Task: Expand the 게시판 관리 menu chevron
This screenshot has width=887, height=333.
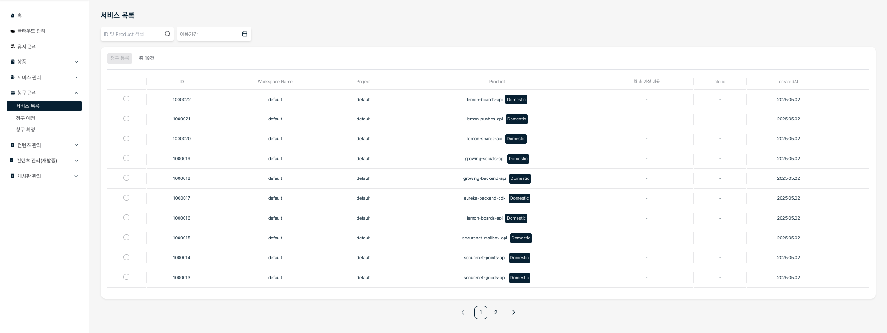Action: [x=76, y=176]
